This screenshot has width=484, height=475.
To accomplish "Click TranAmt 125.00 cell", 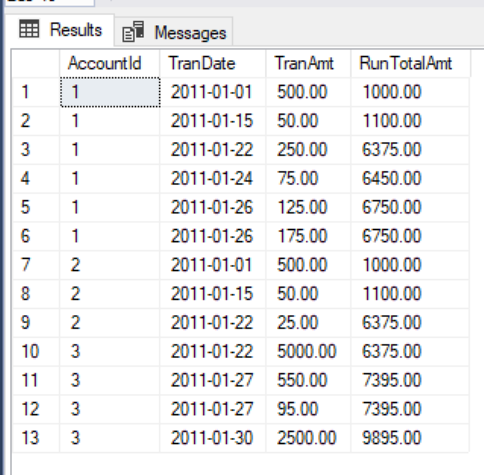I will point(308,207).
